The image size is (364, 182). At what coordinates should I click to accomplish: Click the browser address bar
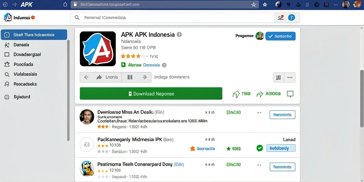pyautogui.click(x=165, y=4)
